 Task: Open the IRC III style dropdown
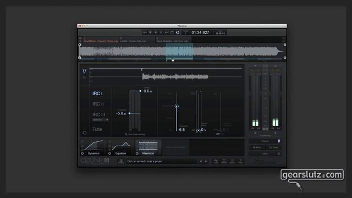(101, 120)
